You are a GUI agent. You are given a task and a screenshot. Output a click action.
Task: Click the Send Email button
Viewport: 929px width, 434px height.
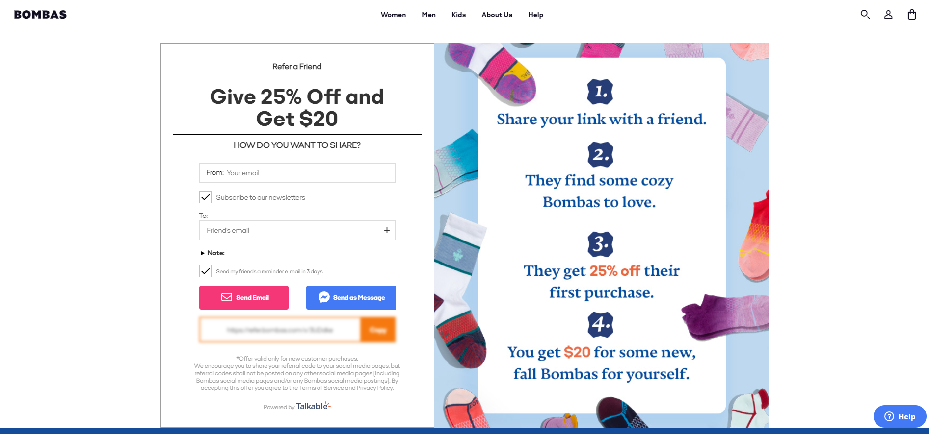[244, 297]
